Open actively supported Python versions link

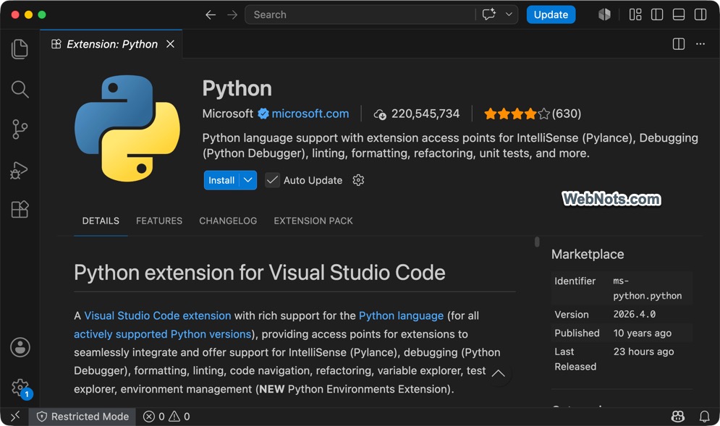click(x=163, y=334)
